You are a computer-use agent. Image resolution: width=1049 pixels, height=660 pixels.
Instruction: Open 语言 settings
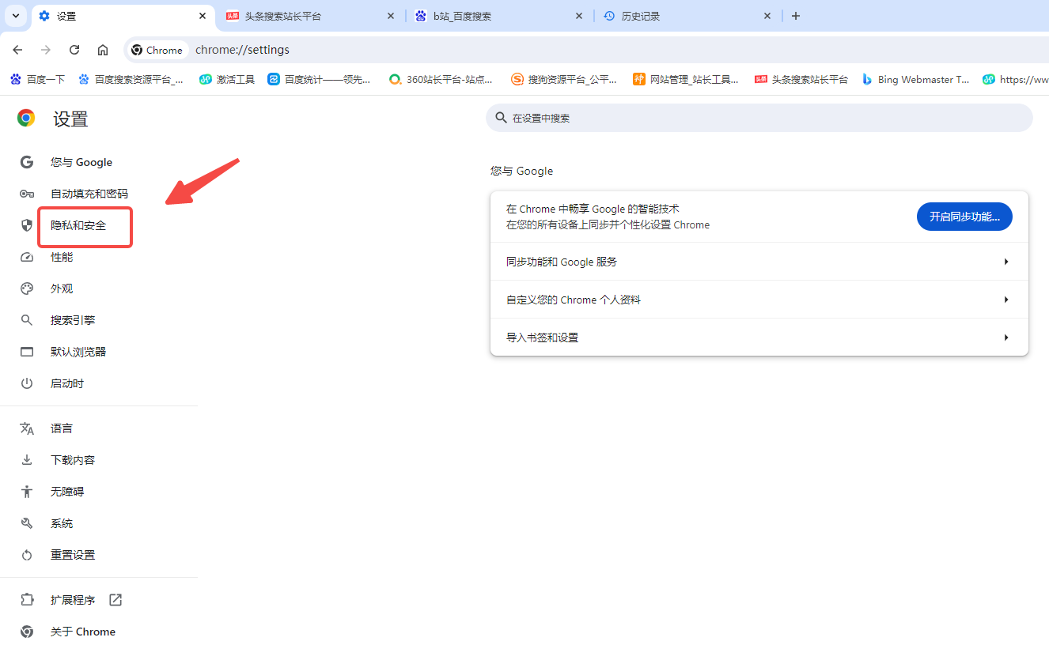(62, 428)
